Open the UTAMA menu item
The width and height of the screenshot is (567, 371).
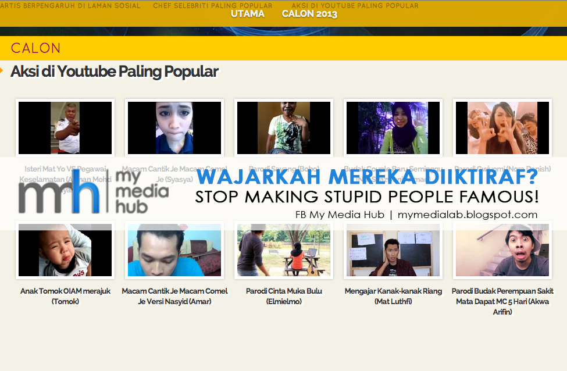pyautogui.click(x=248, y=14)
